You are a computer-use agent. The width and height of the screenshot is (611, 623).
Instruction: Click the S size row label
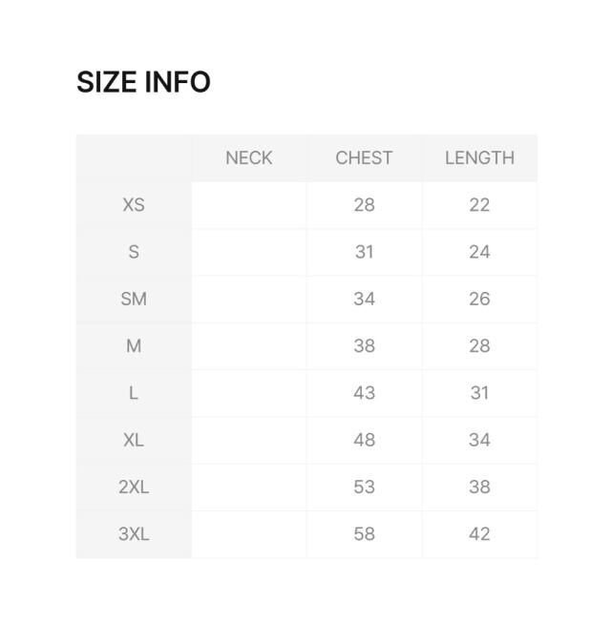(134, 252)
